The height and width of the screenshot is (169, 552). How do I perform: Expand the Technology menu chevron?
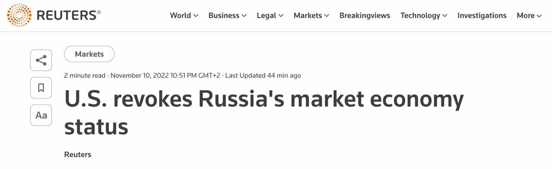445,15
